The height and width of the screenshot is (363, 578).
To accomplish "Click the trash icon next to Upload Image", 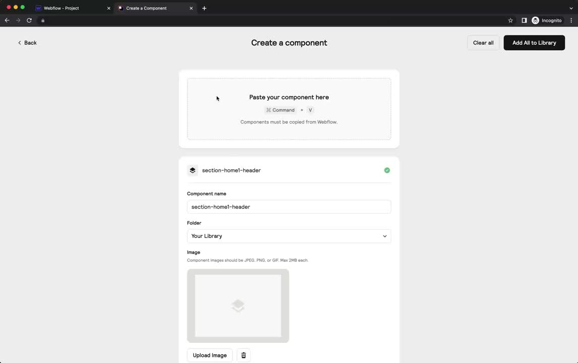I will click(x=243, y=355).
